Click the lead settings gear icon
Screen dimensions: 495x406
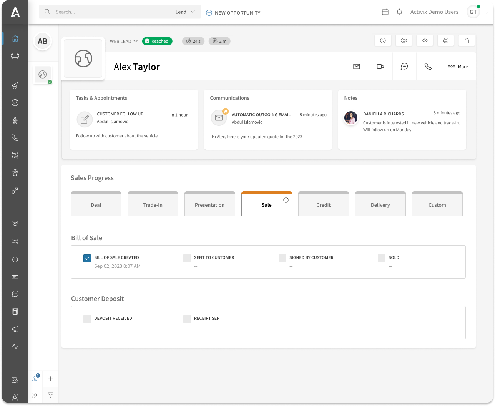(x=404, y=40)
